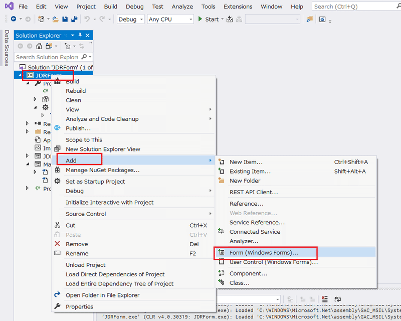Click the Visual Studio logo icon
Image resolution: width=401 pixels, height=321 pixels.
pos(9,6)
